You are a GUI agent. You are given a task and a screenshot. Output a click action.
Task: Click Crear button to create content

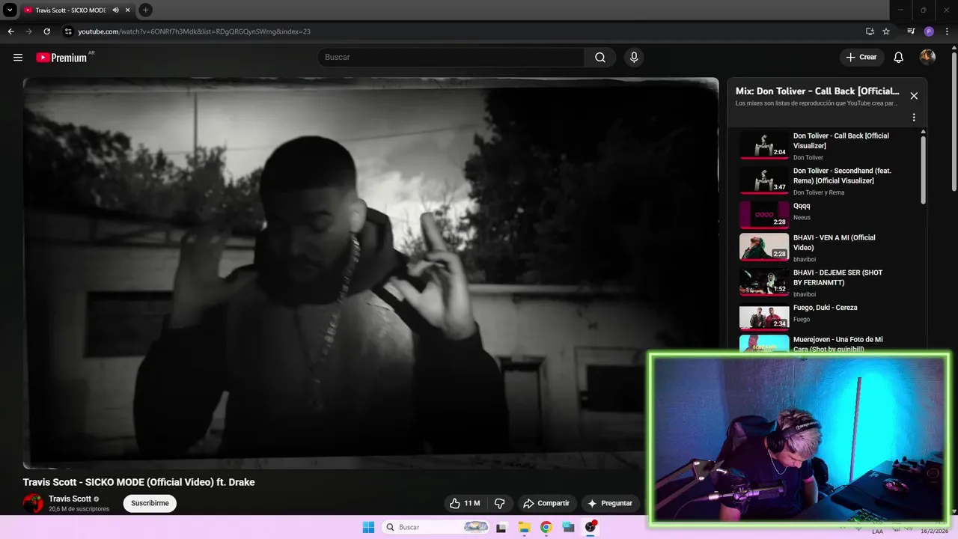click(x=861, y=57)
